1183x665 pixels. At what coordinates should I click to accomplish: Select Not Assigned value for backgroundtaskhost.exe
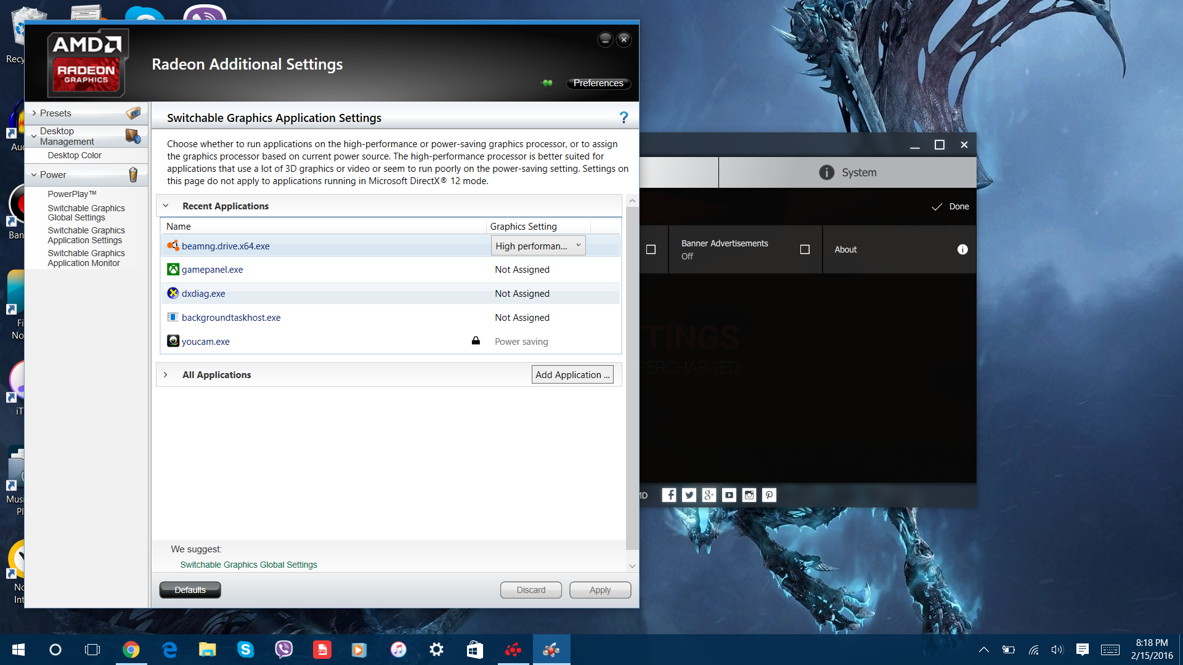tap(522, 318)
